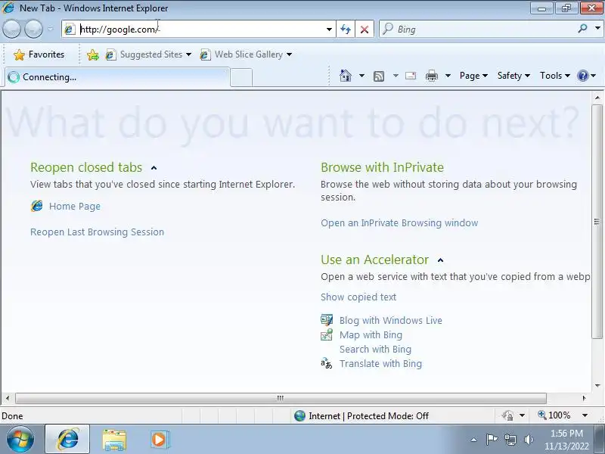Open the Home Page link

[x=74, y=206]
